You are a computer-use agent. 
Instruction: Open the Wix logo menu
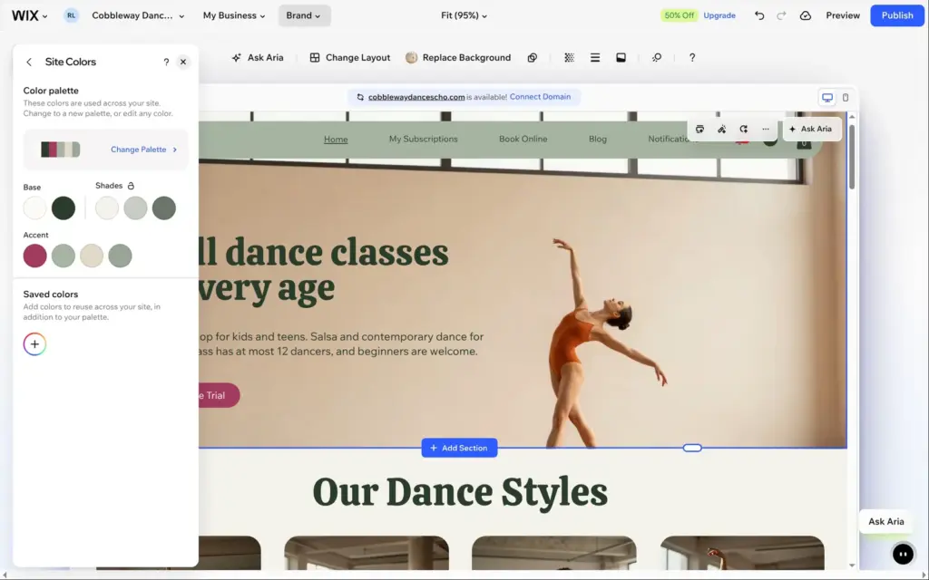[x=29, y=15]
